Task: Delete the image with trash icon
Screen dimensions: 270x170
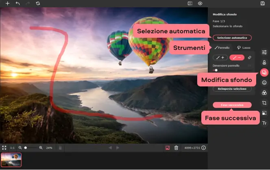Action: 176,148
